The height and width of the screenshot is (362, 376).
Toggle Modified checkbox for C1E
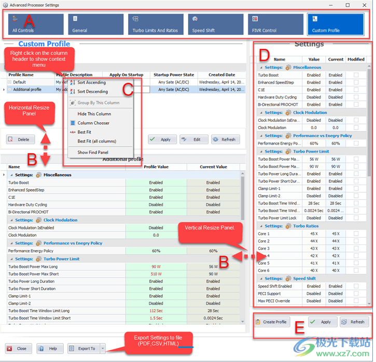click(356, 90)
